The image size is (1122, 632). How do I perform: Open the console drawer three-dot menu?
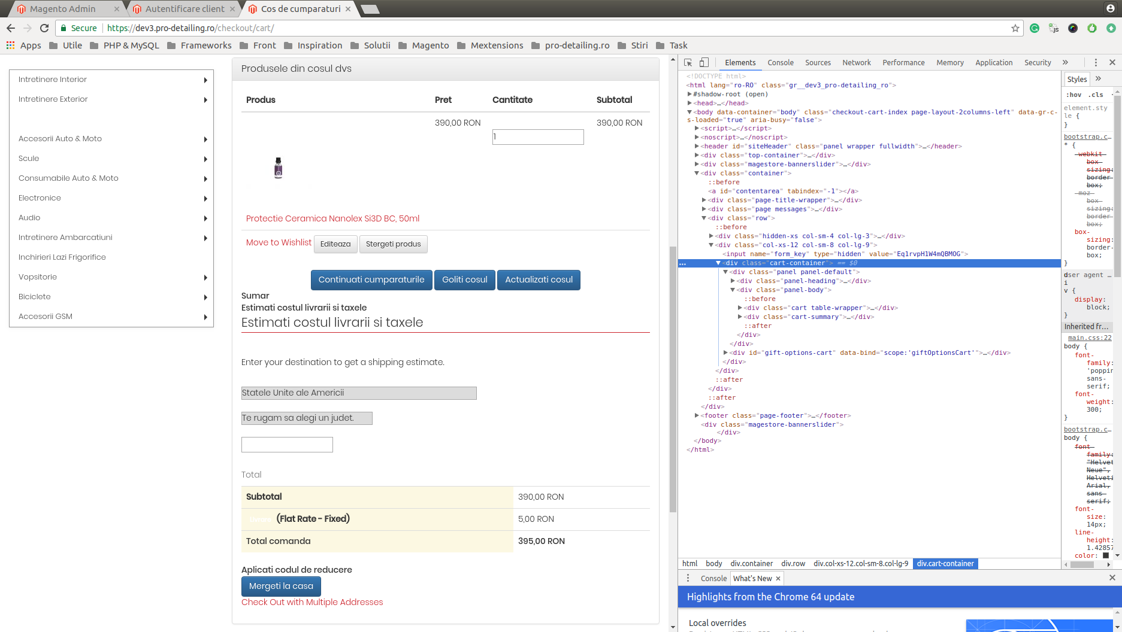tap(688, 578)
